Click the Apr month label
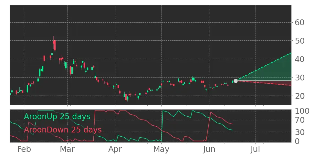 tap(115, 149)
